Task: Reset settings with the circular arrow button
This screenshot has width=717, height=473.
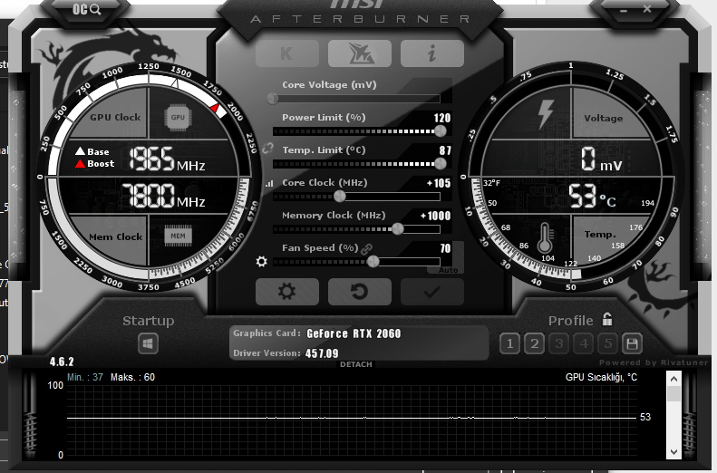Action: pyautogui.click(x=360, y=292)
